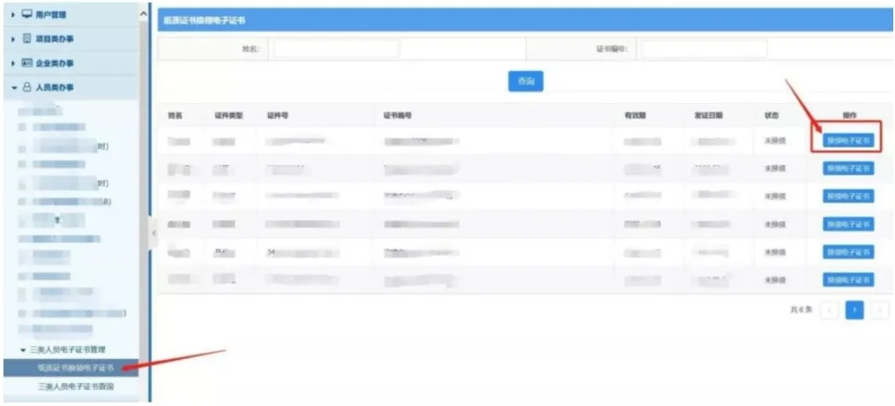The height and width of the screenshot is (406, 895).
Task: Click the blue 查询 search button
Action: 526,81
